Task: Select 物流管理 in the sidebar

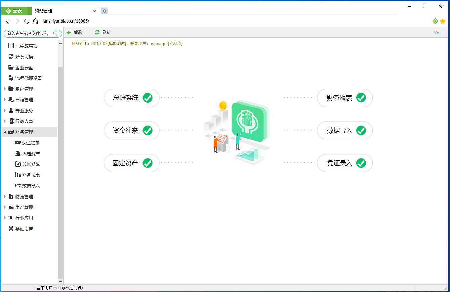Action: [24, 197]
